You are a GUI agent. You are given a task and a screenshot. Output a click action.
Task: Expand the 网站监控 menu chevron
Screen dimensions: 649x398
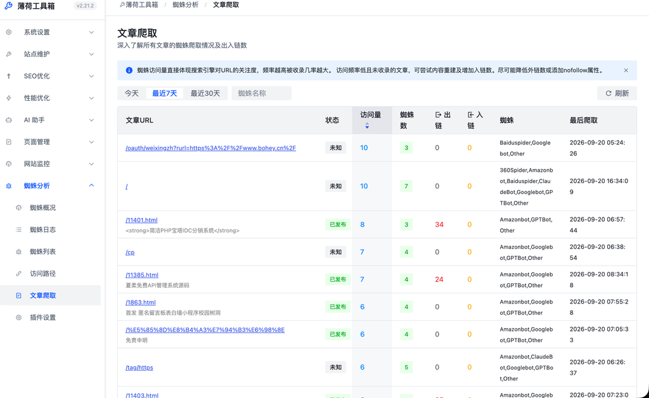91,164
